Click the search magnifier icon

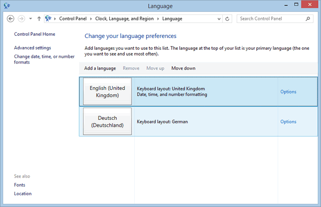(x=308, y=19)
